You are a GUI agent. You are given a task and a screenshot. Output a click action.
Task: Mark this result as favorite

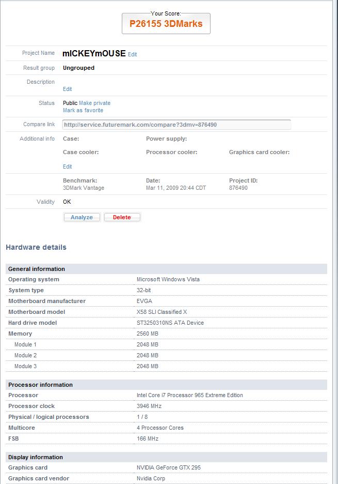click(x=83, y=110)
